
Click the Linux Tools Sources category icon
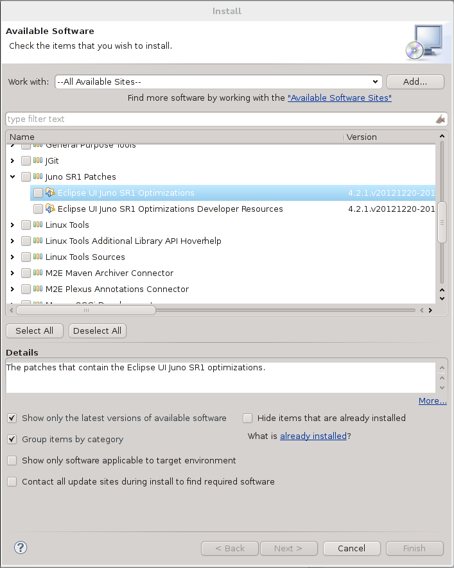pos(38,257)
